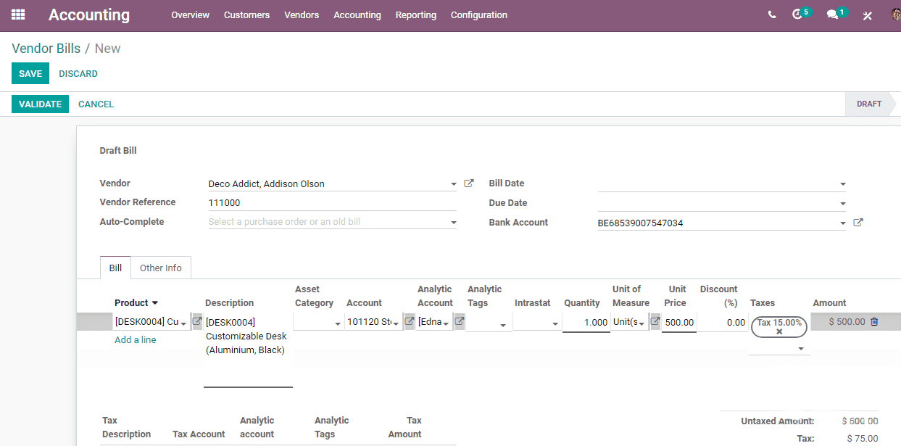Click the Vendor Reference input field
This screenshot has width=901, height=446.
333,203
